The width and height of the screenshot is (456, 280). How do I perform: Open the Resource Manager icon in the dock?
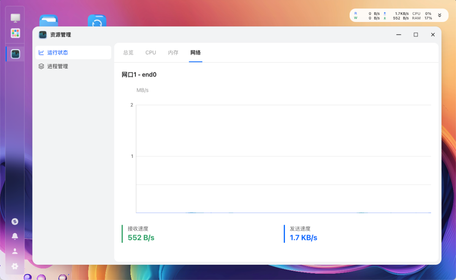pos(15,54)
